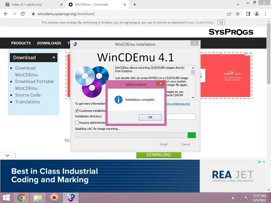Click the SysProgs logo
Viewport: 271px width, 203px height.
(231, 32)
